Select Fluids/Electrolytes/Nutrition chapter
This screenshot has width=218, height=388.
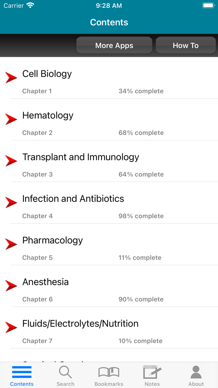[x=80, y=324]
